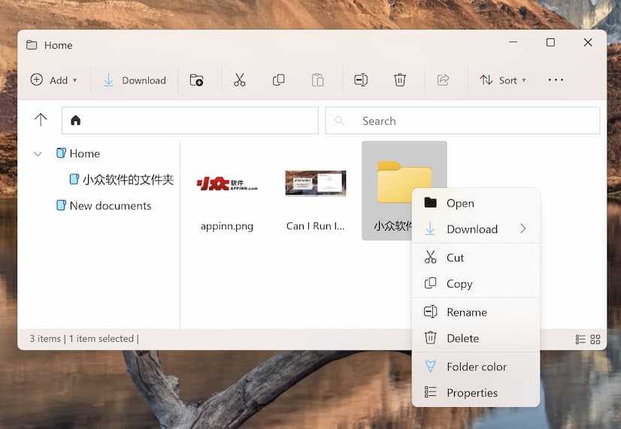The height and width of the screenshot is (429, 621).
Task: Choose Open in the context menu
Action: (476, 203)
